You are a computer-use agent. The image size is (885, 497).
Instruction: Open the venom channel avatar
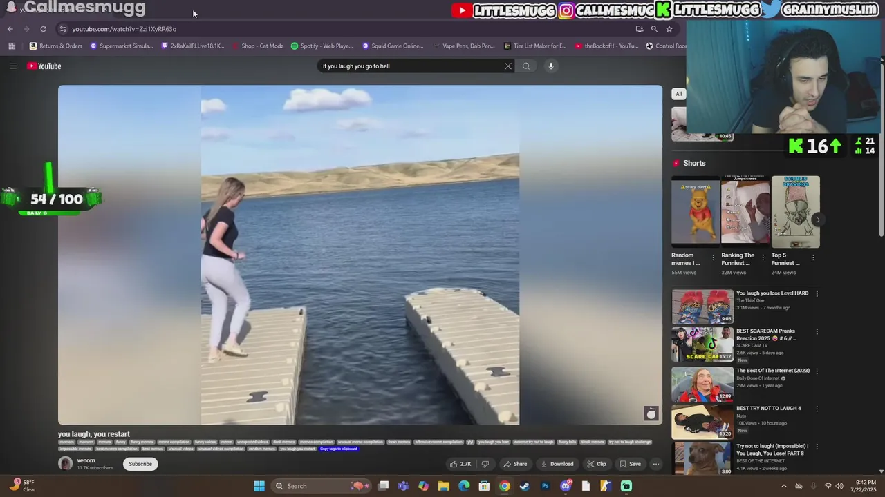tap(66, 464)
